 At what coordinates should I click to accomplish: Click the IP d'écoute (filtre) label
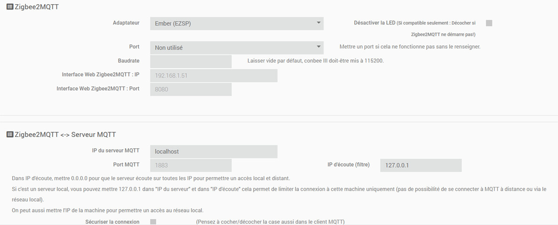click(348, 165)
